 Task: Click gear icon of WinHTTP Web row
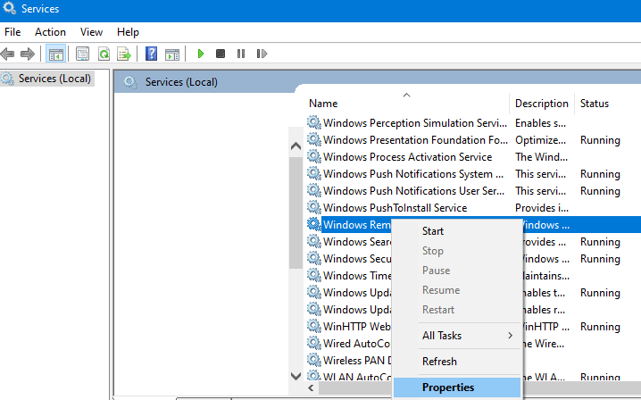pyautogui.click(x=314, y=326)
